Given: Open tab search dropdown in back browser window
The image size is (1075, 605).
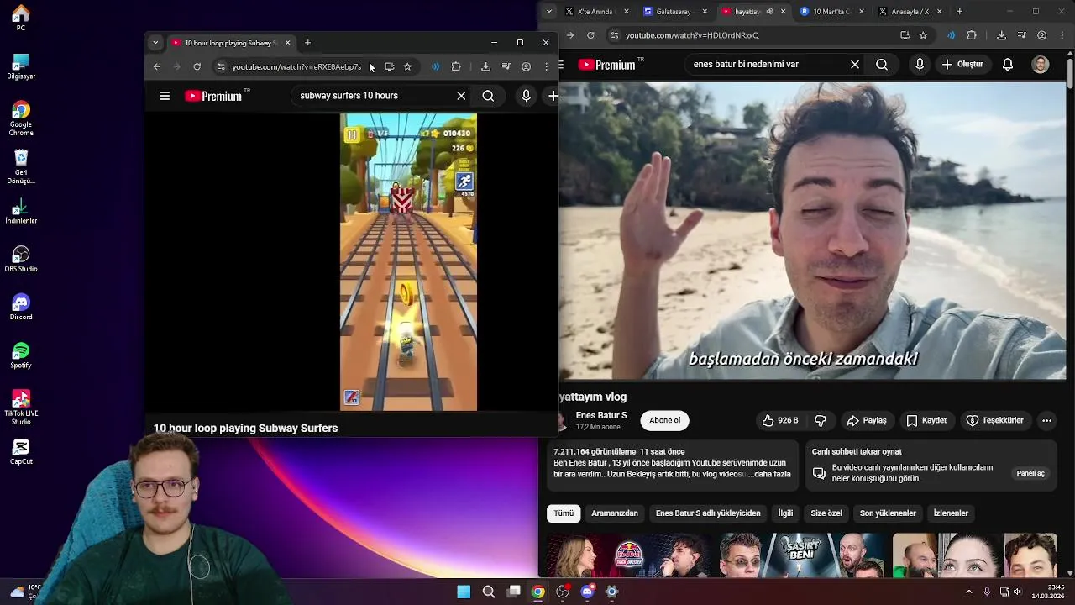Looking at the screenshot, I should (549, 12).
